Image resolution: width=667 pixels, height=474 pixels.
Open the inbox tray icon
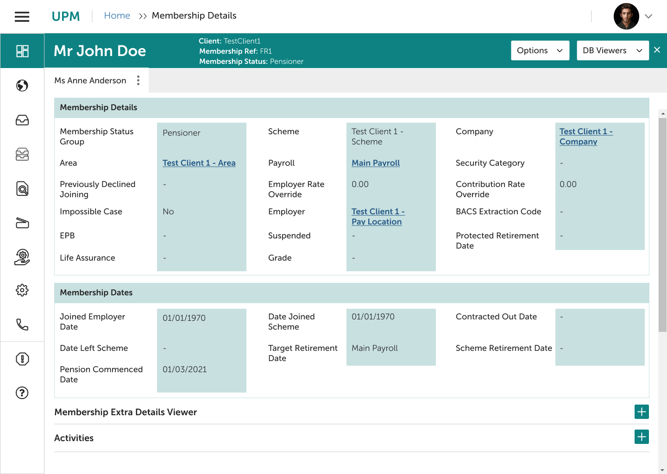(x=22, y=120)
